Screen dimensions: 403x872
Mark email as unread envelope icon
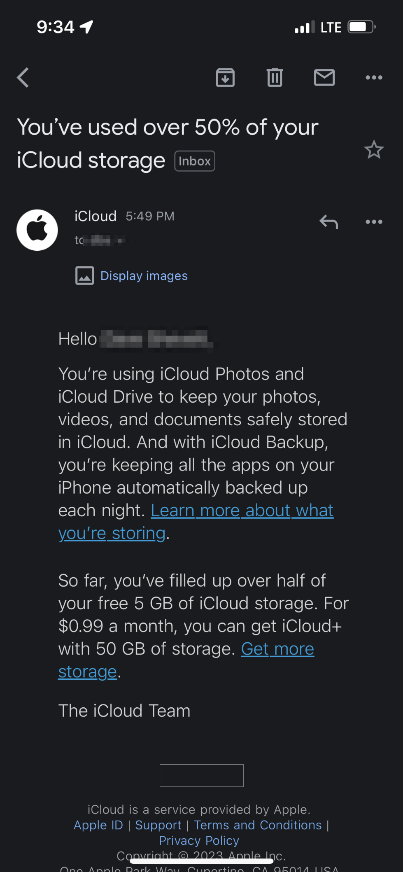pos(324,77)
